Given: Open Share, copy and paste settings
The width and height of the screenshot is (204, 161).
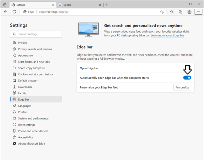Looking at the screenshot, I should [36, 68].
